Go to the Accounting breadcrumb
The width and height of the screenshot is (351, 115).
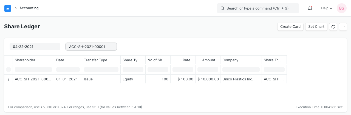click(29, 8)
